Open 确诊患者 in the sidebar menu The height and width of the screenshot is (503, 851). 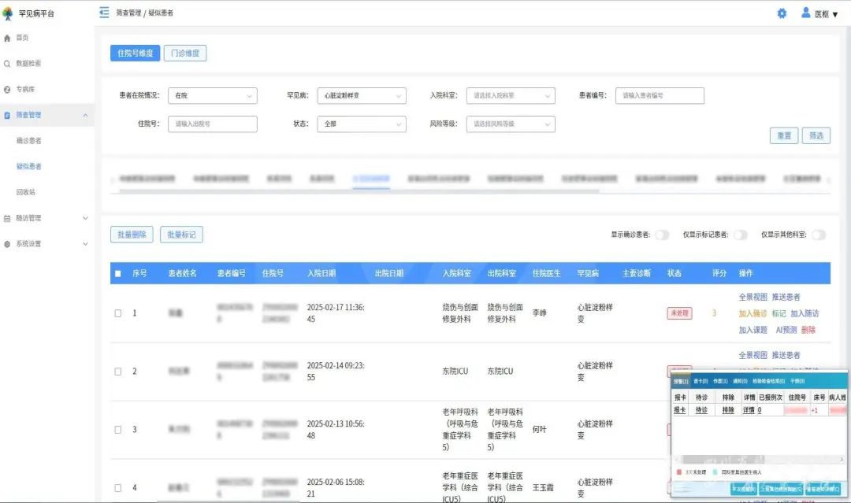pyautogui.click(x=29, y=141)
